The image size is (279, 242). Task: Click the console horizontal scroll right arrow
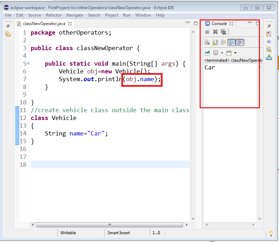click(254, 225)
